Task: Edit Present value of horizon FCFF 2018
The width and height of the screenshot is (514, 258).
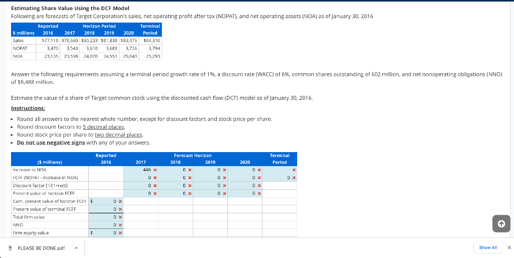Action: point(175,193)
